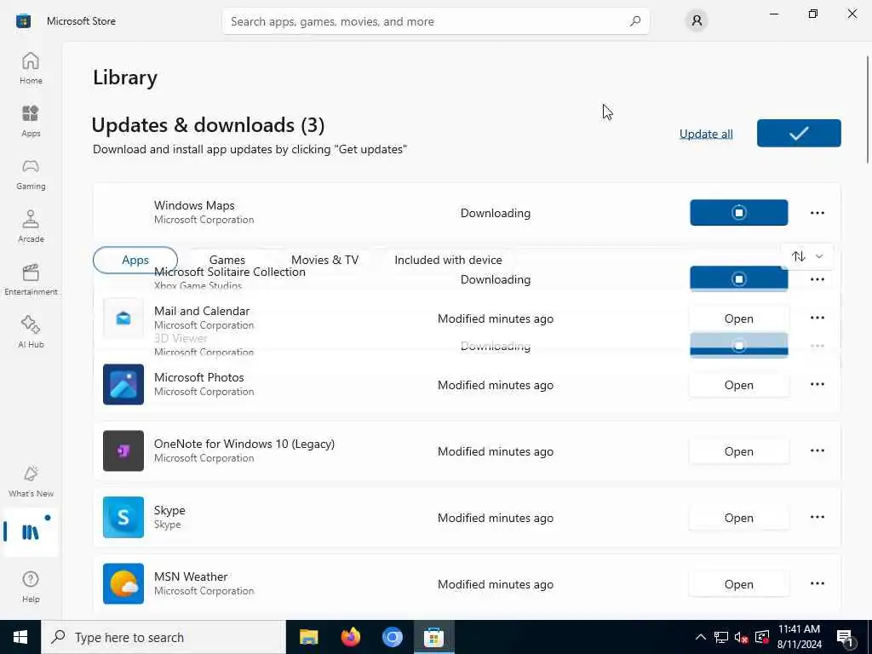Click the vertical scrollbar thumb

click(868, 109)
